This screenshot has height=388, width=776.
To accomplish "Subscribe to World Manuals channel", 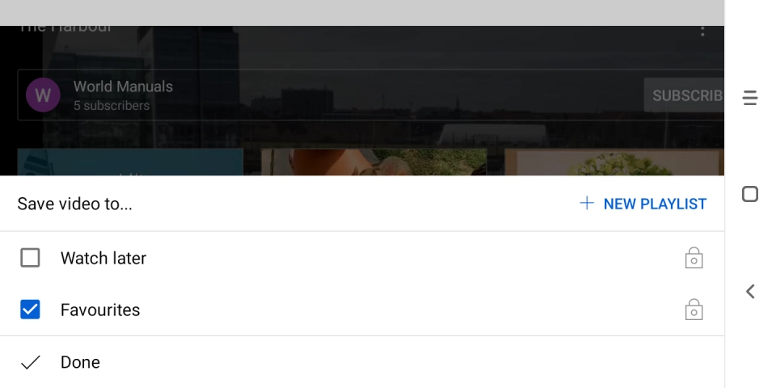I will pyautogui.click(x=684, y=95).
